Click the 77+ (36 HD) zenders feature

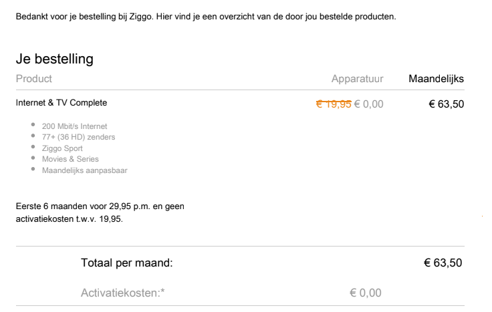coord(78,137)
